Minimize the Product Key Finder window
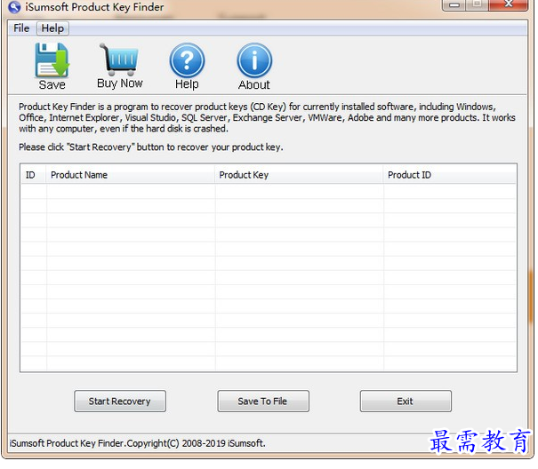Image resolution: width=538 pixels, height=469 pixels. (x=454, y=4)
